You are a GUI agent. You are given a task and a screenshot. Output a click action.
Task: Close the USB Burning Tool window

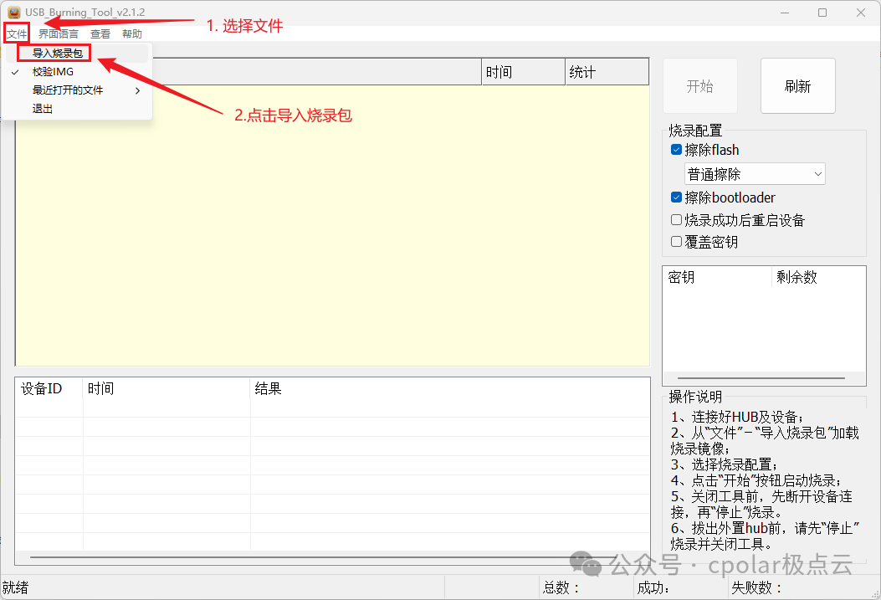point(861,13)
